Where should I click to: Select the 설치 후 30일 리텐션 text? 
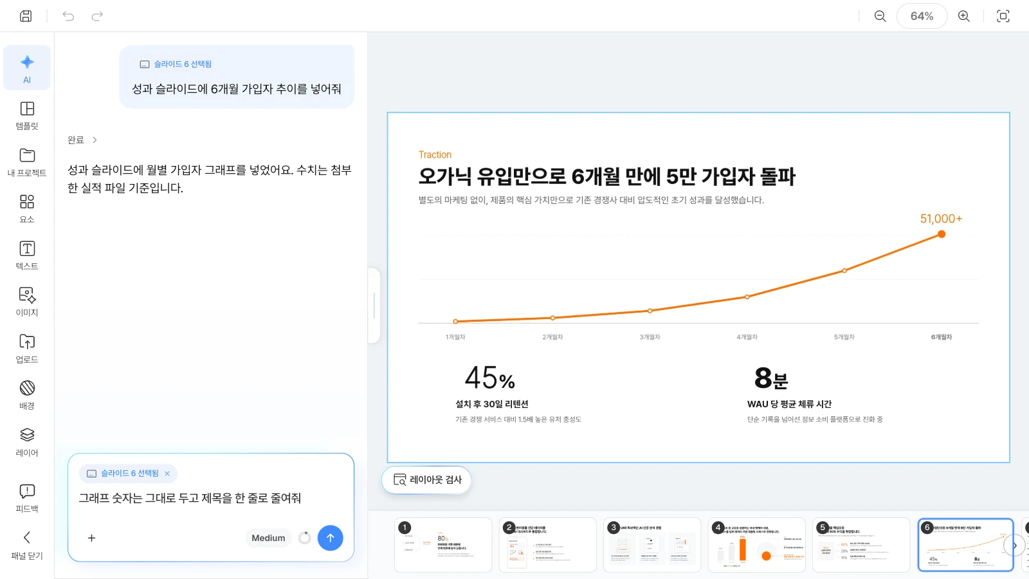(492, 404)
